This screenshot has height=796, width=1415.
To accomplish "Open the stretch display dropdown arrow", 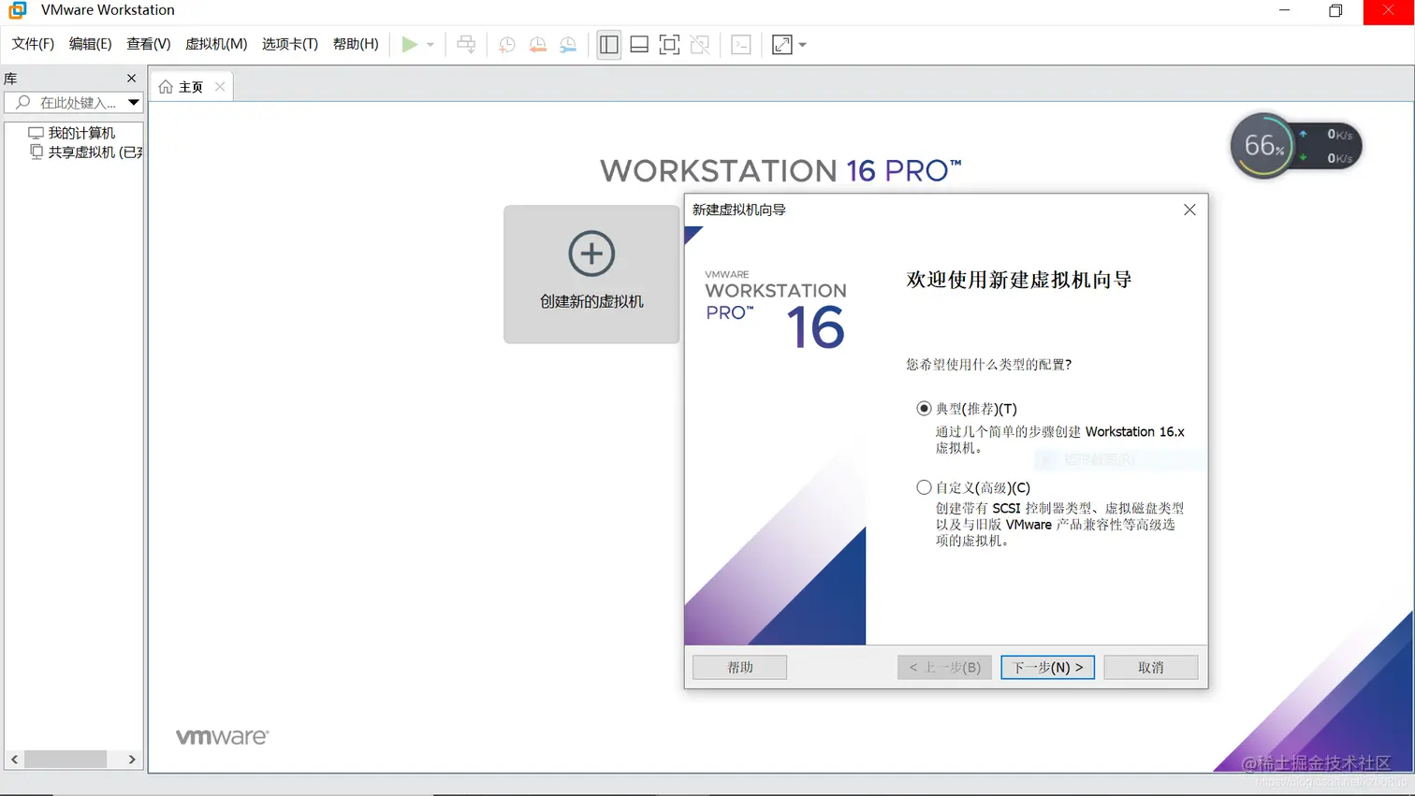I will tap(803, 44).
